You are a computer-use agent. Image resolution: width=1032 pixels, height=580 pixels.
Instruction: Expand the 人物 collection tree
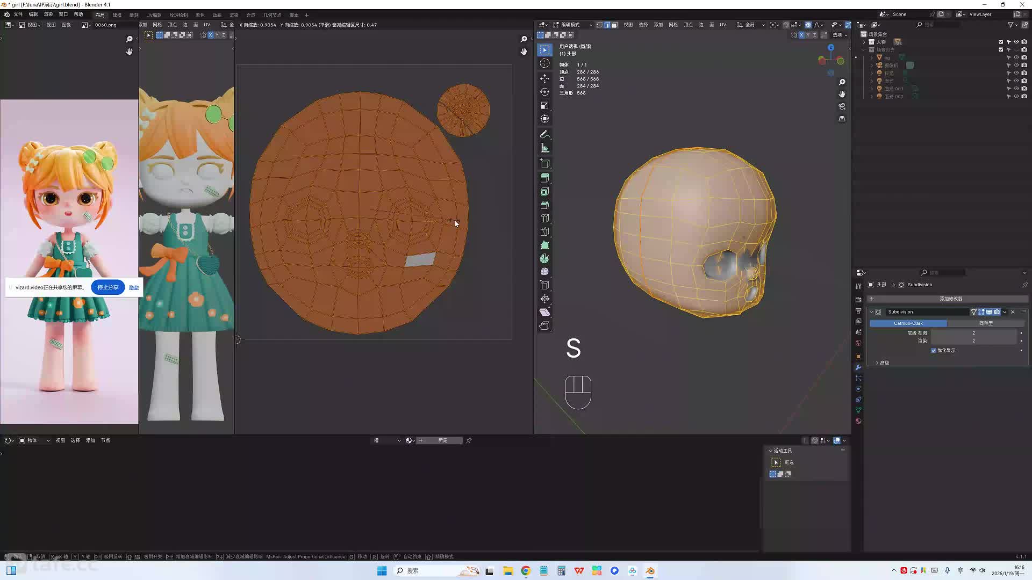pos(864,42)
